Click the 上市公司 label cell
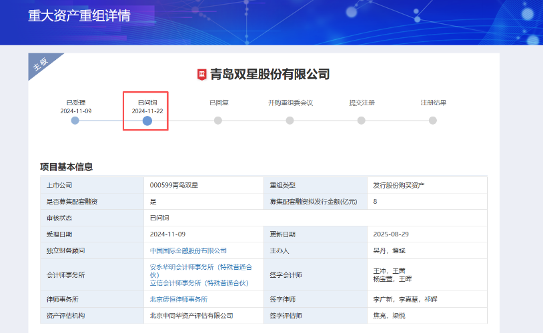Viewport: 543px width, 333px height. pyautogui.click(x=92, y=185)
